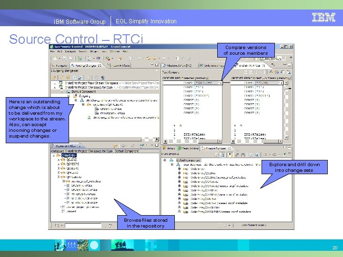Switch to the Team Advisor tab
Screen dimensions: 343x257
click(x=188, y=148)
